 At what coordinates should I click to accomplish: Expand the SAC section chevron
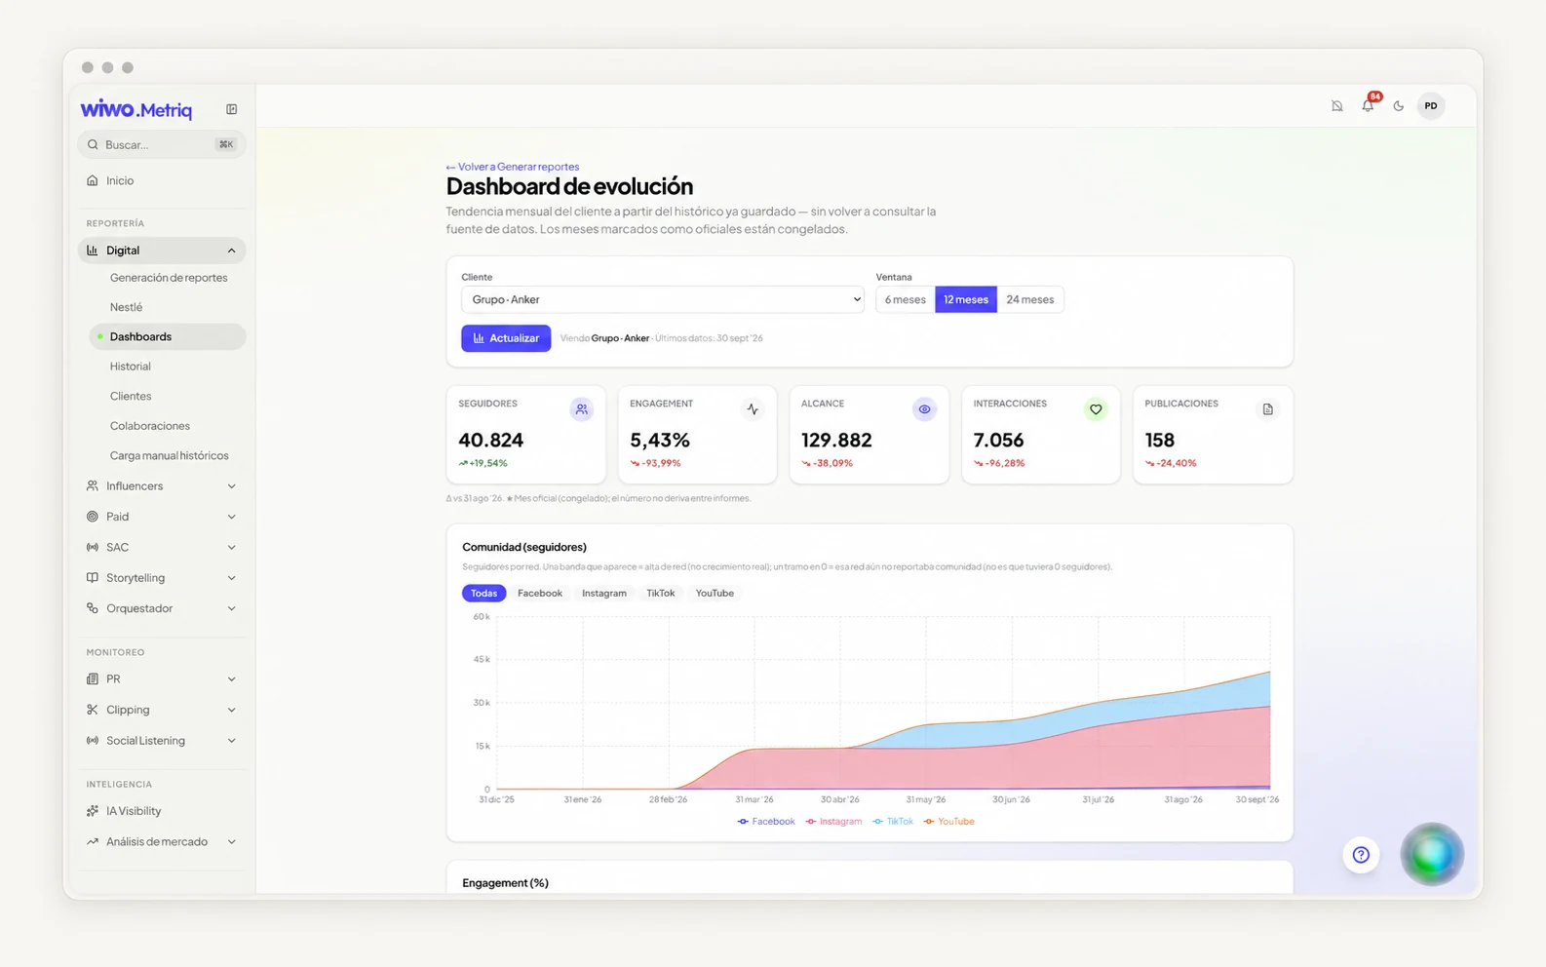pyautogui.click(x=231, y=547)
